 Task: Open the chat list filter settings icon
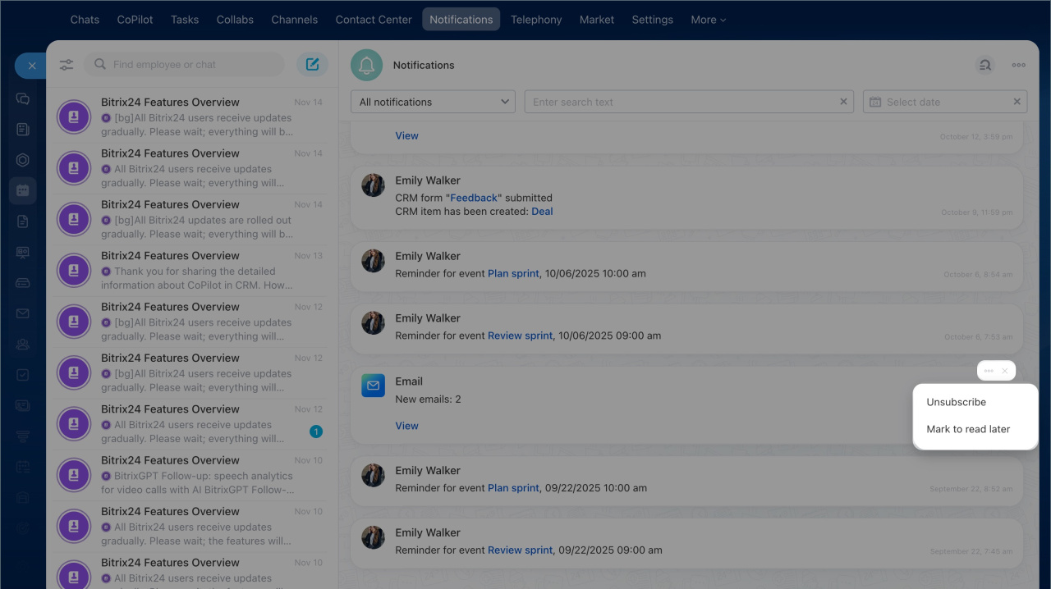pos(67,65)
